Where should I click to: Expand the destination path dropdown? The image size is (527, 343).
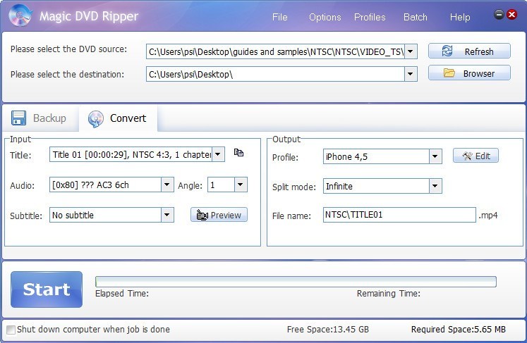pyautogui.click(x=411, y=74)
